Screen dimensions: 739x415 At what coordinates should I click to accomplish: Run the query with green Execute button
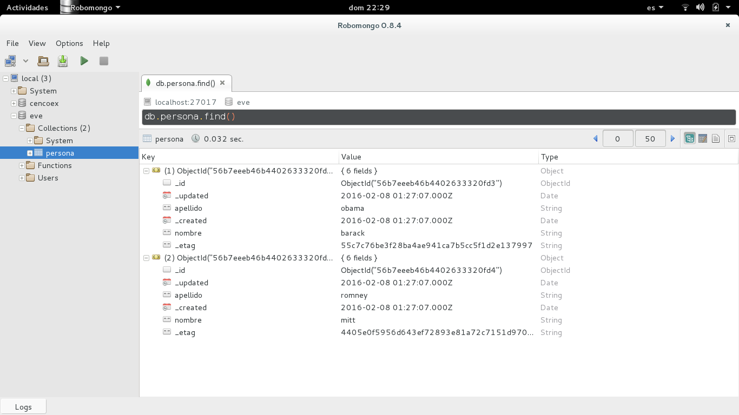point(84,61)
